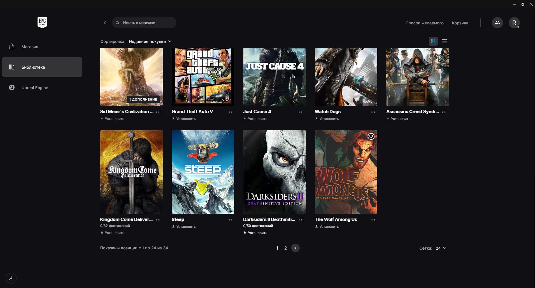Go to page 2
The width and height of the screenshot is (535, 288).
point(285,248)
